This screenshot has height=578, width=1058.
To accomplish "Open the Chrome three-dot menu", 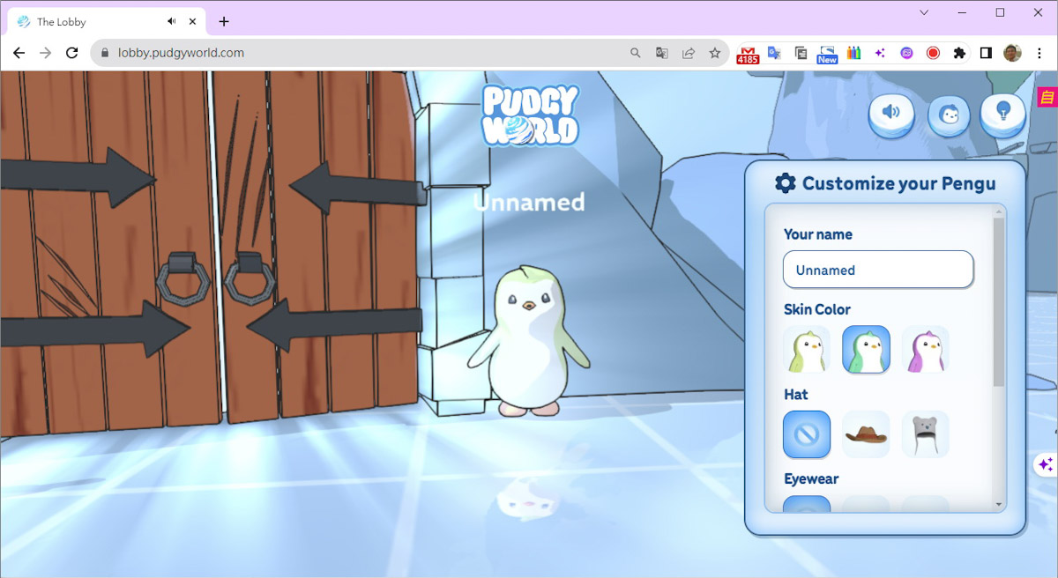I will 1039,53.
